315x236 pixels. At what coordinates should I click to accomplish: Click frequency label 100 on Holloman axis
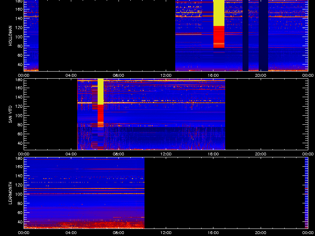click(19, 37)
